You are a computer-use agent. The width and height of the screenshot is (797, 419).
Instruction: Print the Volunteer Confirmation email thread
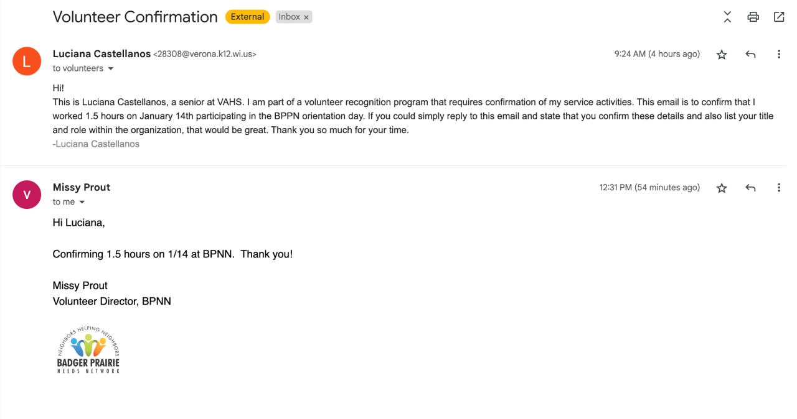click(753, 17)
